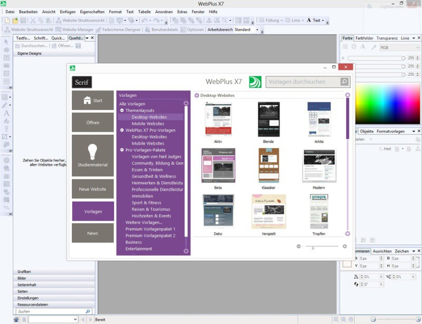
Task: Select the artistic text A tool
Action: pyautogui.click(x=6, y=113)
